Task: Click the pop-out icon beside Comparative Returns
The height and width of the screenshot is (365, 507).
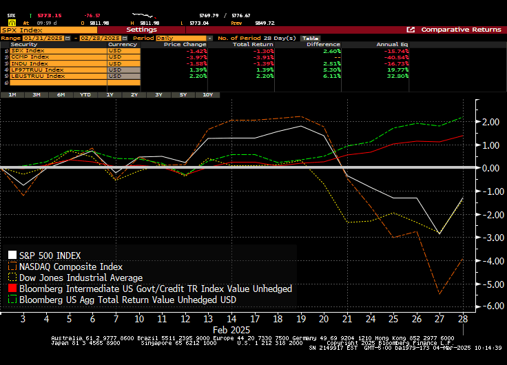Action: point(411,30)
